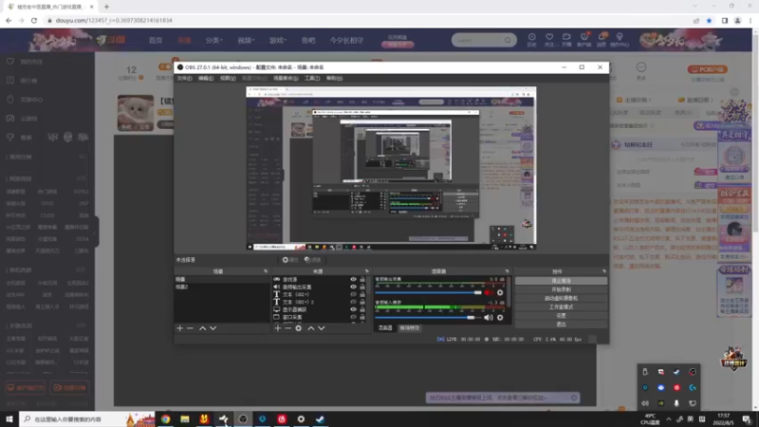
Task: Open 鱼吧 in the Douyu navigation bar
Action: (307, 41)
